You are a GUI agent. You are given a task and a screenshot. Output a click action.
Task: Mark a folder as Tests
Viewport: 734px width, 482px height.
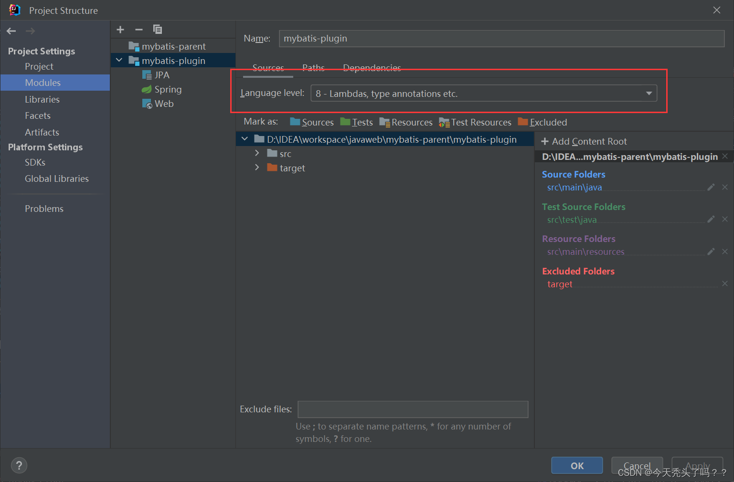coord(356,122)
